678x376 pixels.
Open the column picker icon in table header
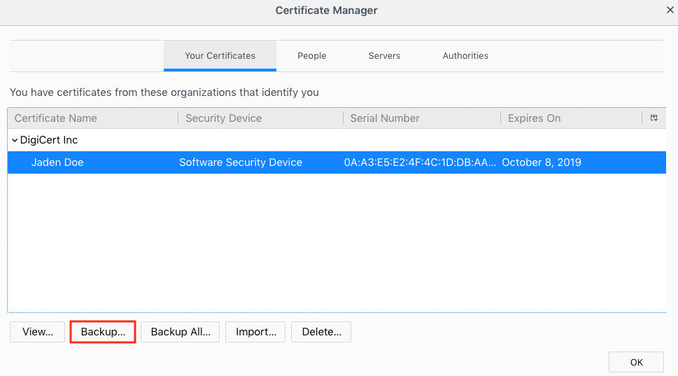point(654,118)
